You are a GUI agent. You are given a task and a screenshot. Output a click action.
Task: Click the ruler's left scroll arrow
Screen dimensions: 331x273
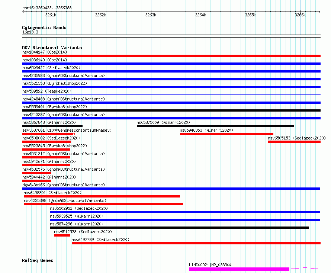(23, 12)
